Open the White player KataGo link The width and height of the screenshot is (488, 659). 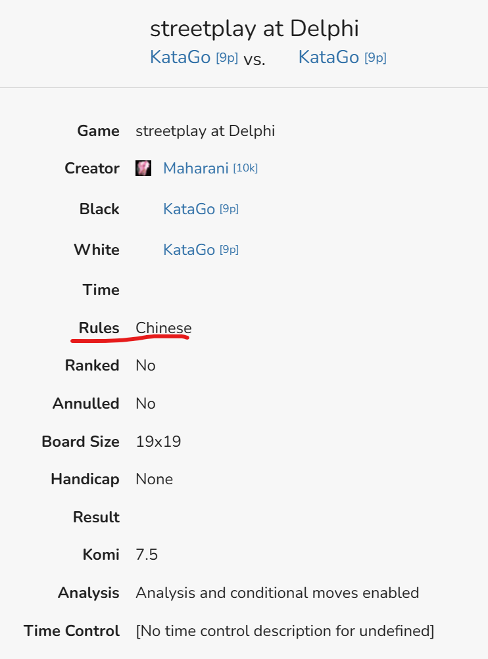[189, 250]
